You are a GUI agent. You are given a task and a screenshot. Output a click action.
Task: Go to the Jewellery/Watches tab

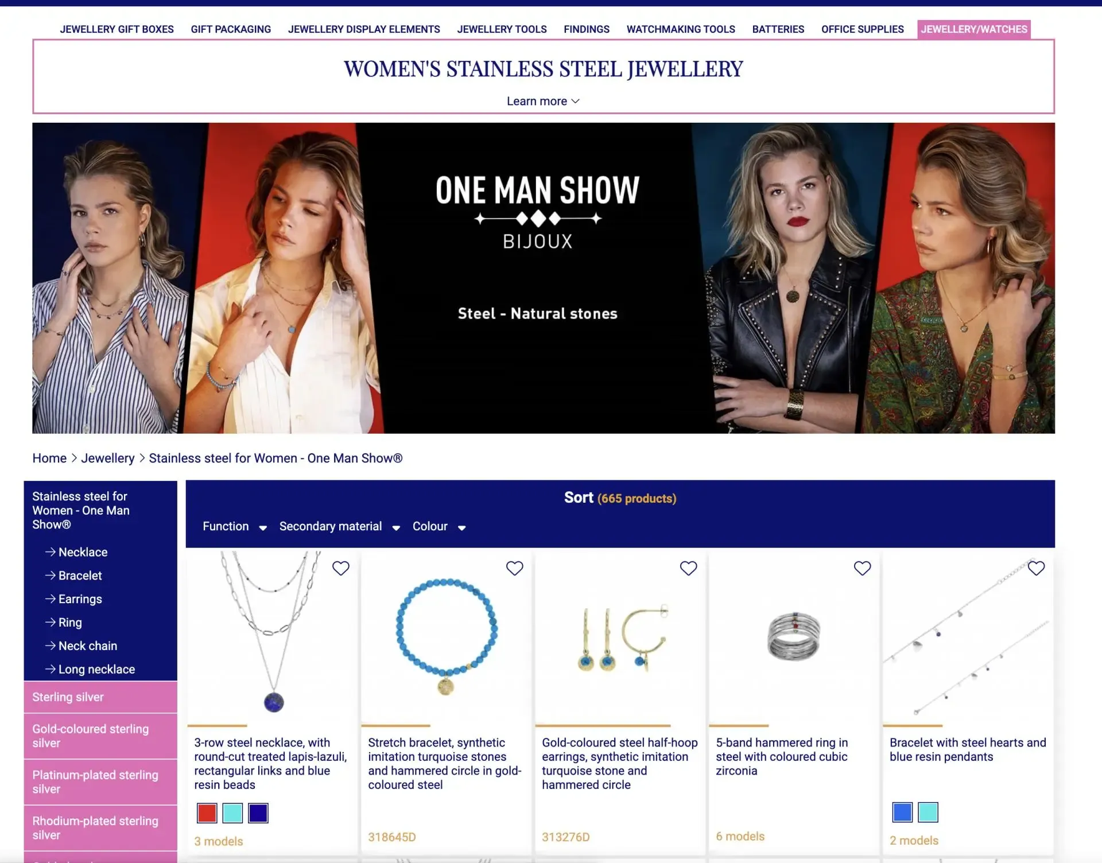[974, 29]
